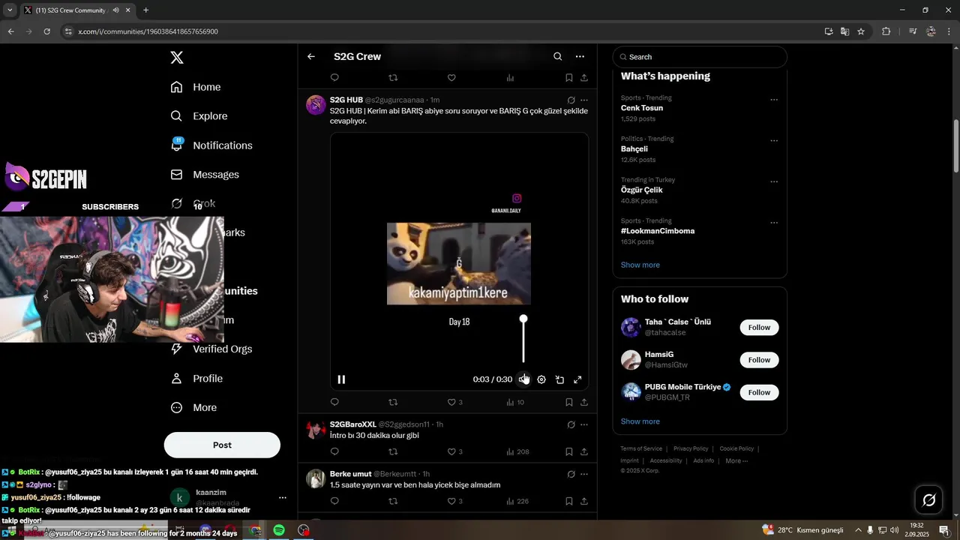The height and width of the screenshot is (540, 960).
Task: Open Home in sidebar
Action: pos(196,87)
